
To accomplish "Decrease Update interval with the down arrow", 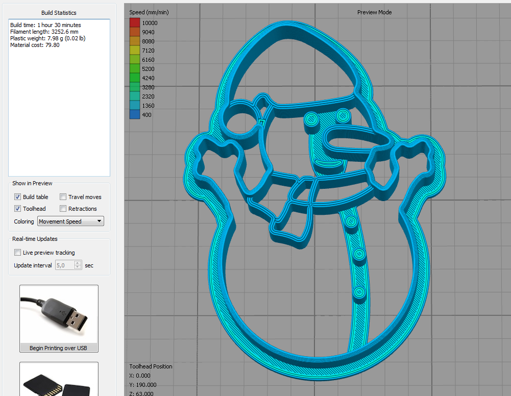I will click(78, 267).
